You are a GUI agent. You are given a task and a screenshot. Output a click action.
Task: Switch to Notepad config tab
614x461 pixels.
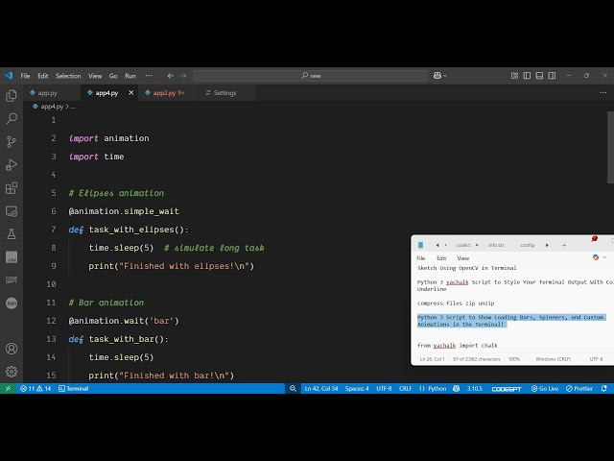pyautogui.click(x=527, y=245)
